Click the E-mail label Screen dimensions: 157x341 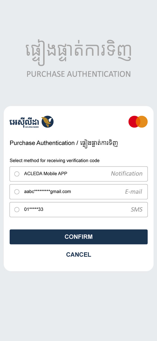(x=134, y=192)
